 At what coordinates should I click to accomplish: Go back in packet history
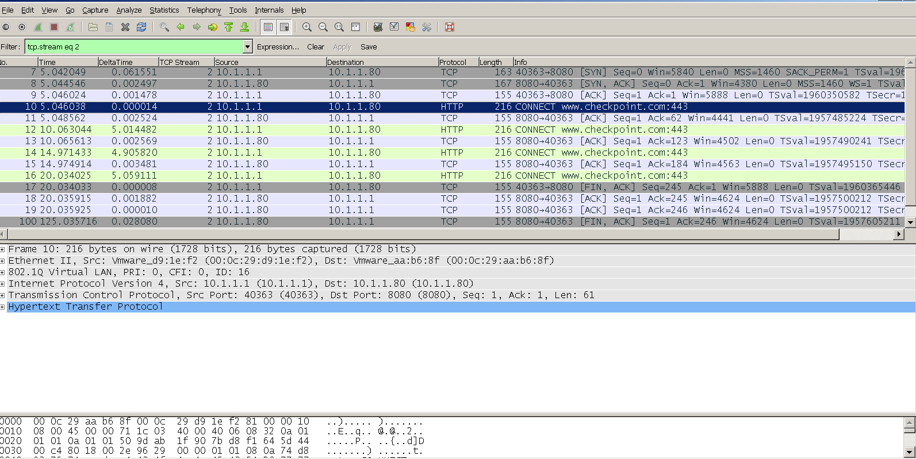click(181, 27)
